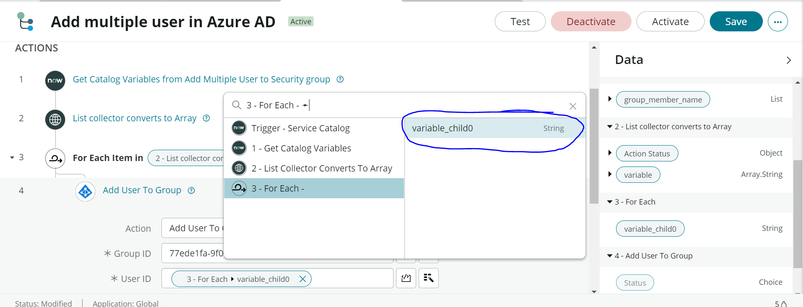Clear the data pill search with X

point(573,106)
